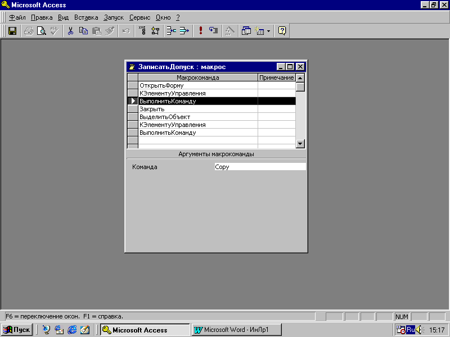The width and height of the screenshot is (450, 337).
Task: Click the Ru language indicator in tray
Action: (x=411, y=330)
